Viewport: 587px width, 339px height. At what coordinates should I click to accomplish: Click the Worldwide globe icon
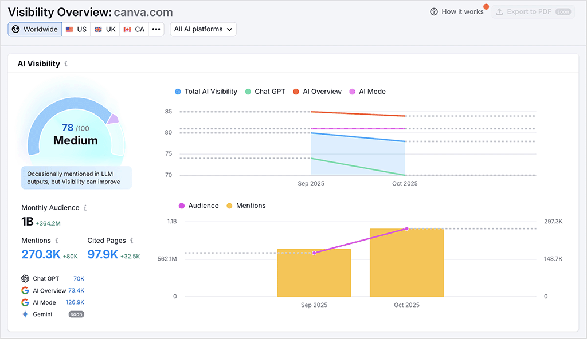pyautogui.click(x=16, y=29)
